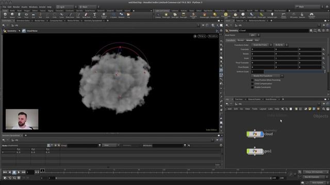Open the No cam dropdown
Screen dimensions: 330x185
pyautogui.click(x=212, y=36)
